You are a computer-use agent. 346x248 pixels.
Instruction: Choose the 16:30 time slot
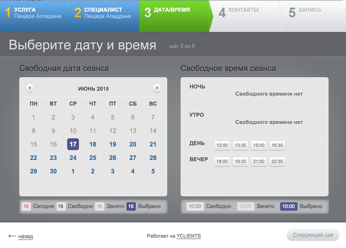coord(277,145)
